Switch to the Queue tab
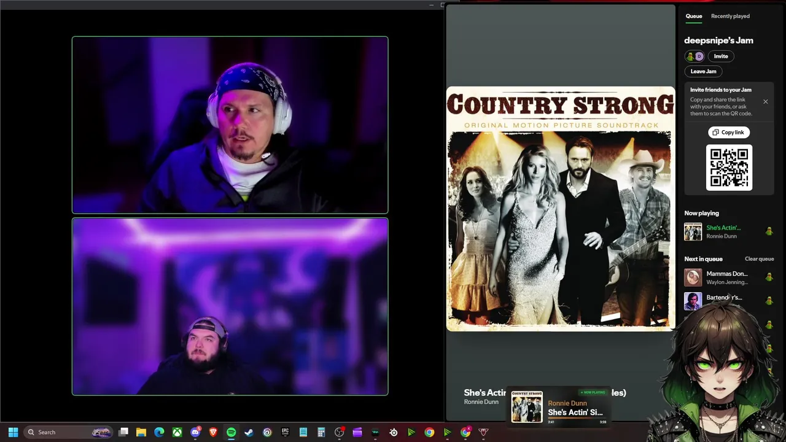 [694, 16]
